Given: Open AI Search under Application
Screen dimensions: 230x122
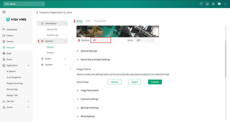Looking at the screenshot, I should pos(11,71).
